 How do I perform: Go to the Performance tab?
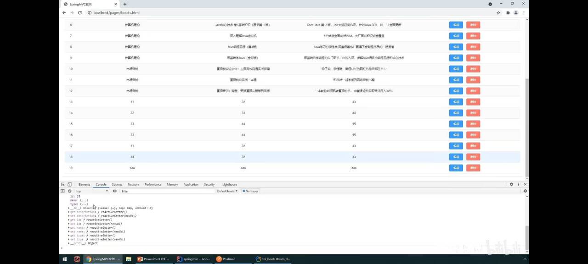(153, 184)
